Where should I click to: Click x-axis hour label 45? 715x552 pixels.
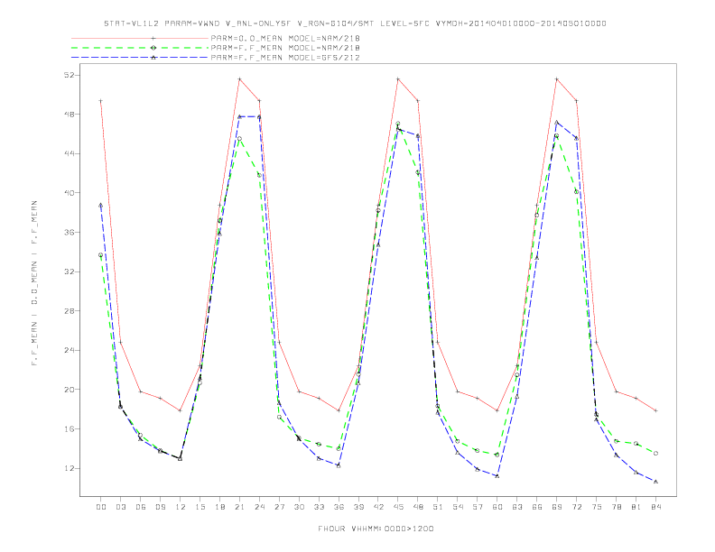point(398,507)
